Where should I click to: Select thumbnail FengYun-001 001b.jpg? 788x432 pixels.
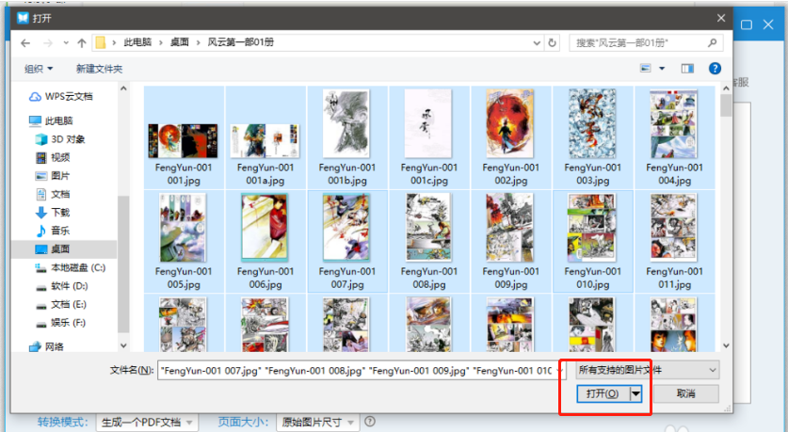[x=347, y=137]
